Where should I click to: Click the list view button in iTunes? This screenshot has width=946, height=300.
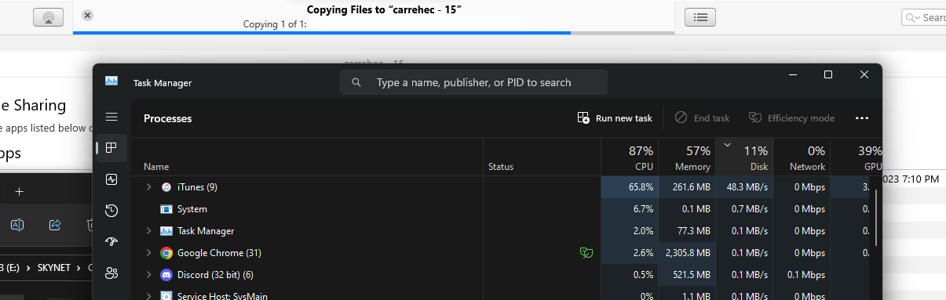700,16
